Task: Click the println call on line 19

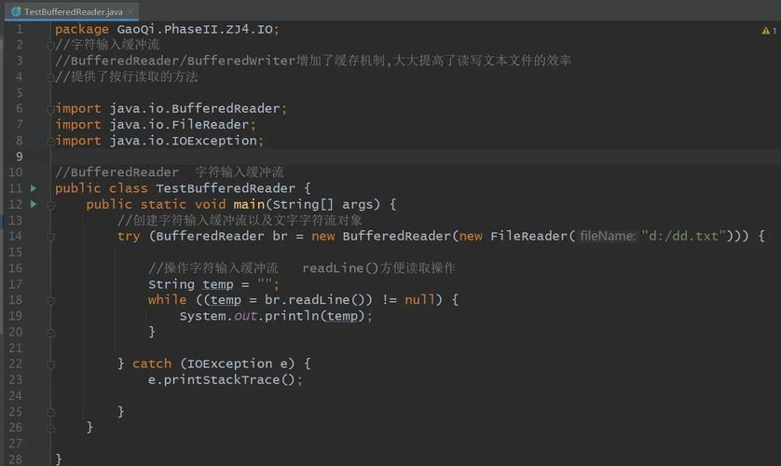Action: coord(292,316)
